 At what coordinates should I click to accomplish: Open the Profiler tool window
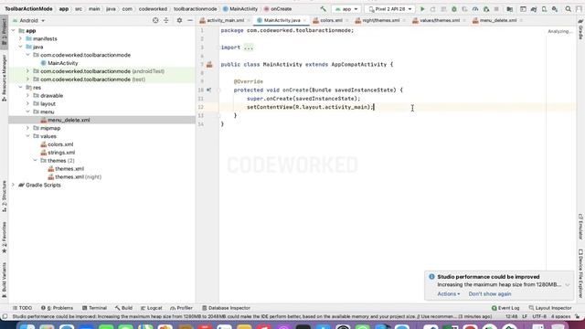pos(181,308)
